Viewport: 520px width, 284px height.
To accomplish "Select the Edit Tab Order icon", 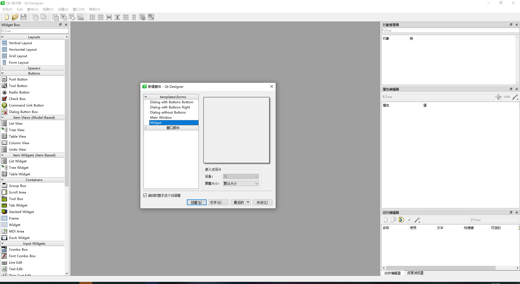I will click(80, 17).
